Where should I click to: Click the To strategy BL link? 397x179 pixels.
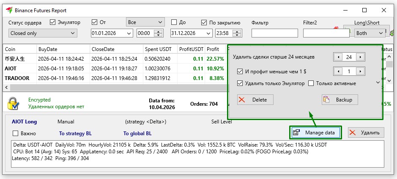75,134
